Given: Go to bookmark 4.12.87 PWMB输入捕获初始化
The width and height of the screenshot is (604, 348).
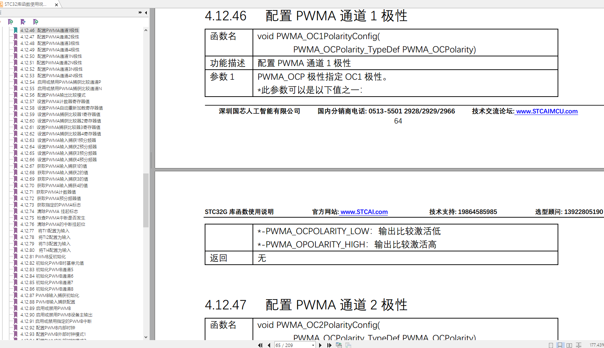Looking at the screenshot, I should pyautogui.click(x=50, y=296).
